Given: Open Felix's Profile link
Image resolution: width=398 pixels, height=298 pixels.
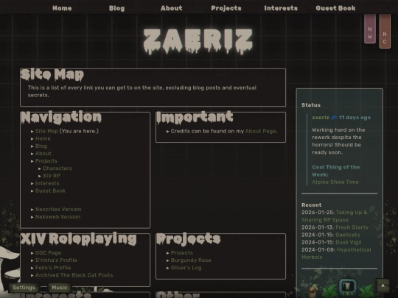Looking at the screenshot, I should [53, 268].
